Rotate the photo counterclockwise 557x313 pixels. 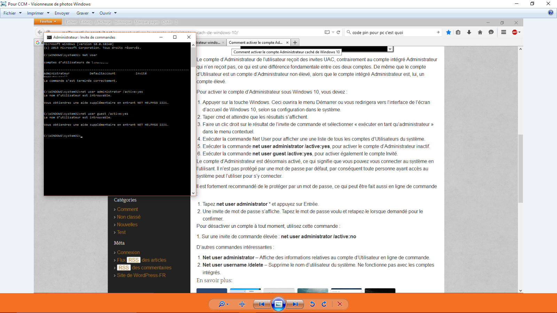[312, 304]
